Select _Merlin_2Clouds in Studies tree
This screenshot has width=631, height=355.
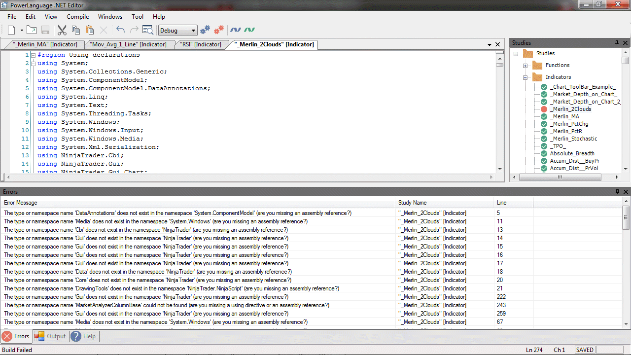point(571,109)
